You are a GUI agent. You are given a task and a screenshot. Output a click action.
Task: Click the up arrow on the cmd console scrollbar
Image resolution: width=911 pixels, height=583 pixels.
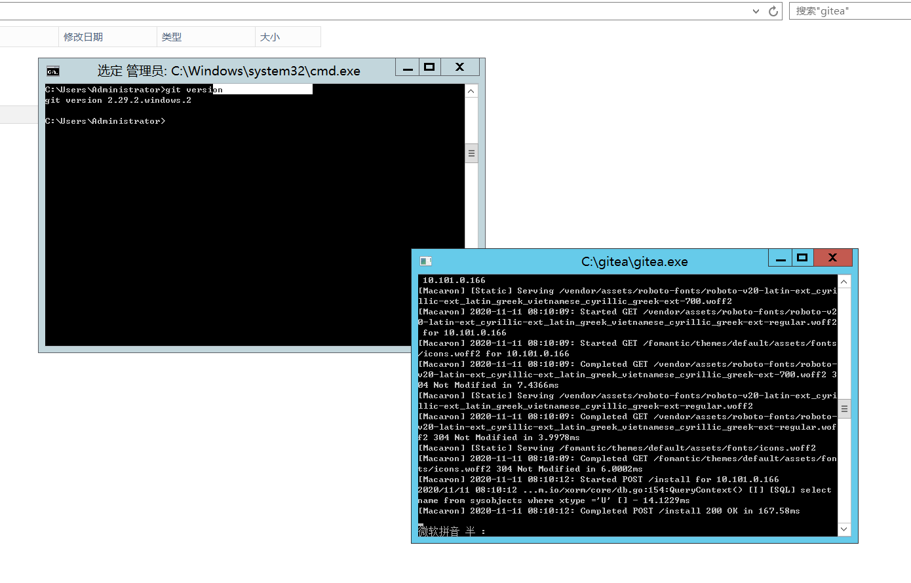(x=471, y=90)
